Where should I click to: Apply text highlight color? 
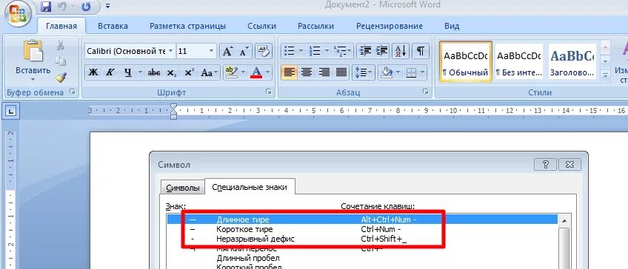232,72
